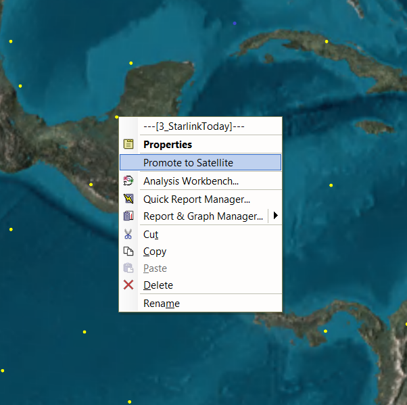
Task: Click the red X Delete icon
Action: tap(128, 285)
